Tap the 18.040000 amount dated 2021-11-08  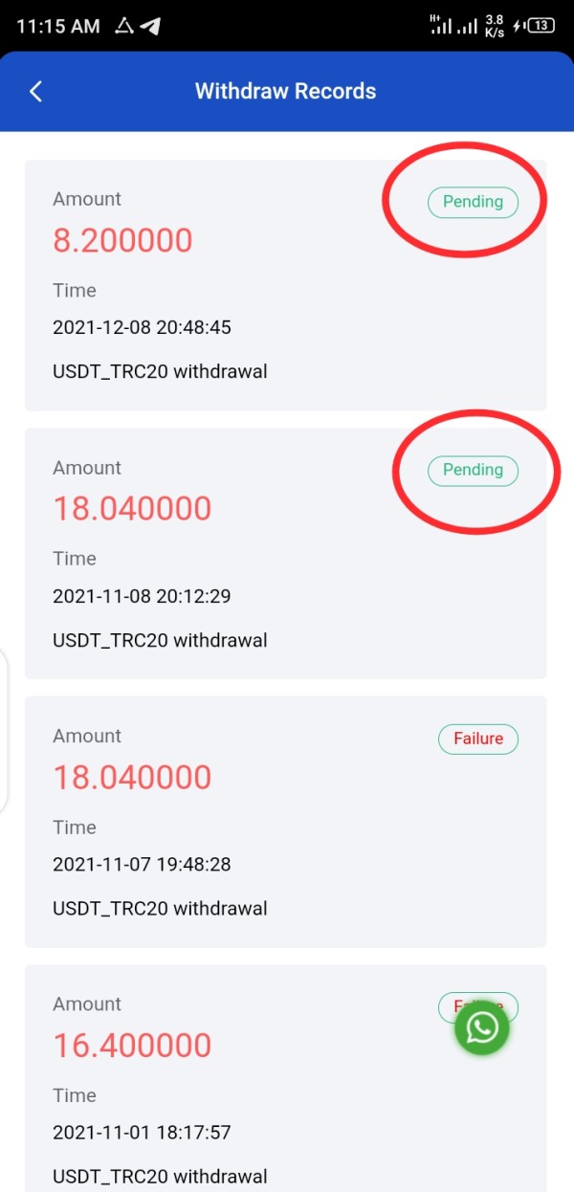(132, 508)
